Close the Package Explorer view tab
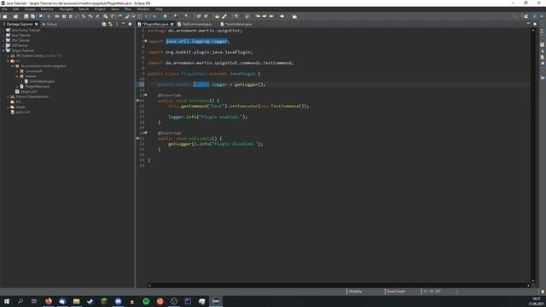The height and width of the screenshot is (307, 546). (x=36, y=24)
